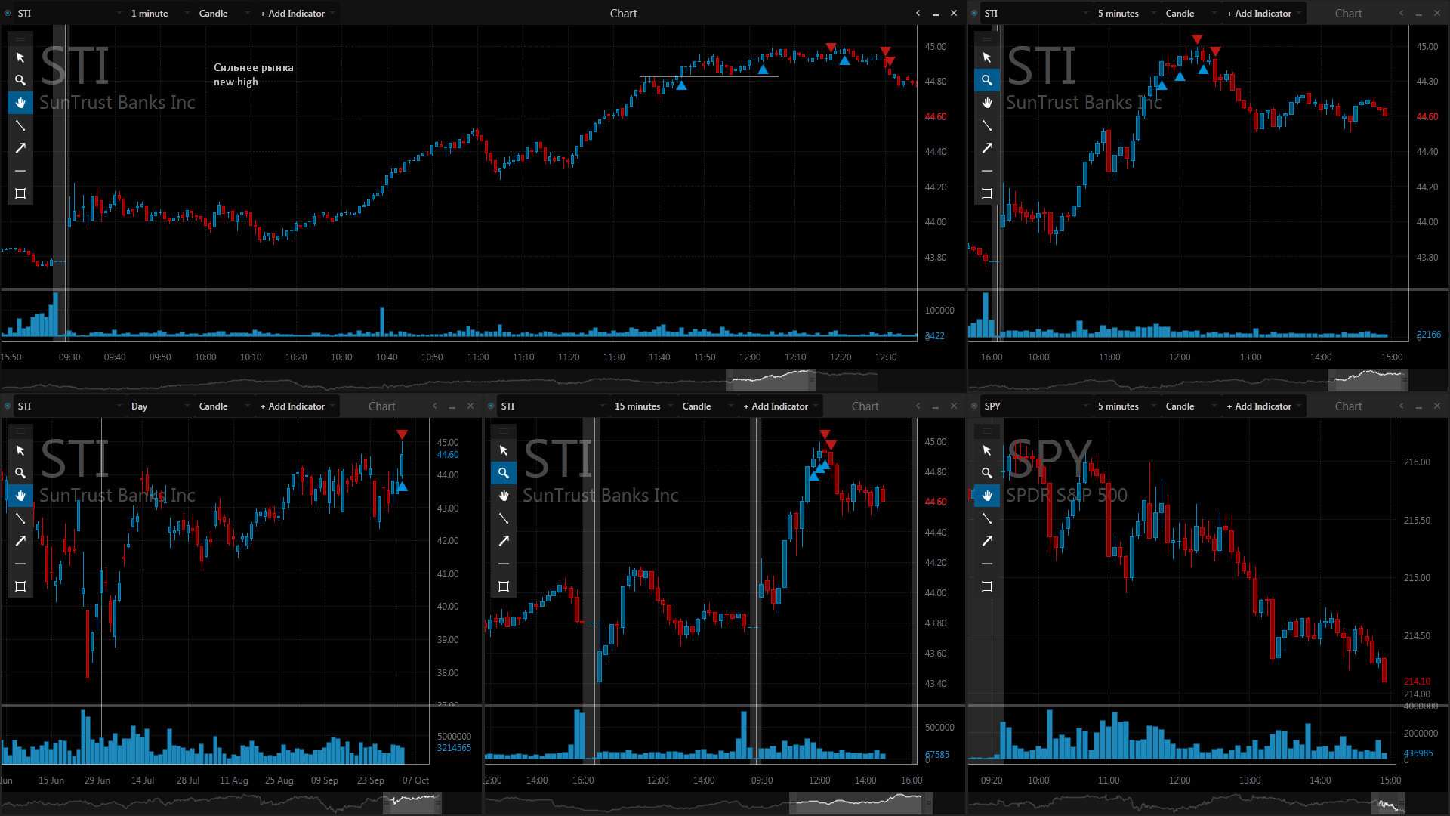Image resolution: width=1450 pixels, height=816 pixels.
Task: Select rectangle tool in STI 1 minute chart
Action: pos(20,193)
